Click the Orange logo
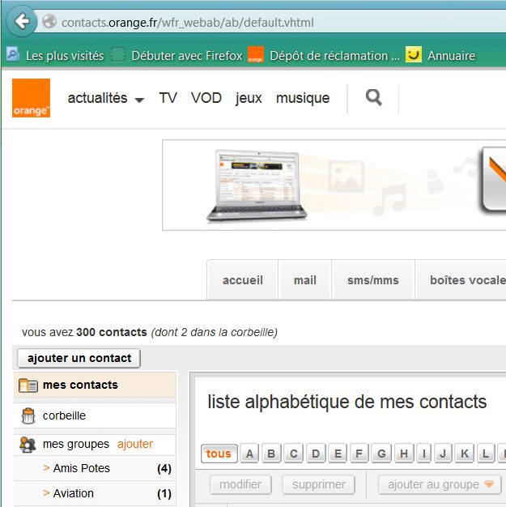Image resolution: width=506 pixels, height=507 pixels. (x=31, y=98)
